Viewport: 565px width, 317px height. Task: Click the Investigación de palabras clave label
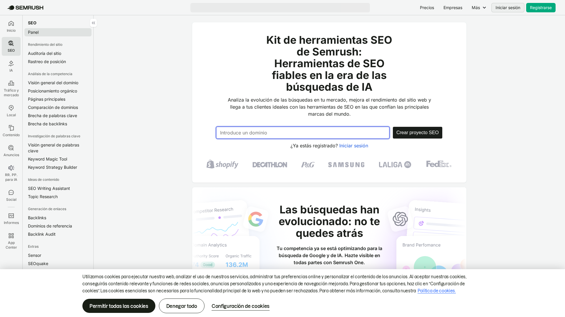coord(54,136)
